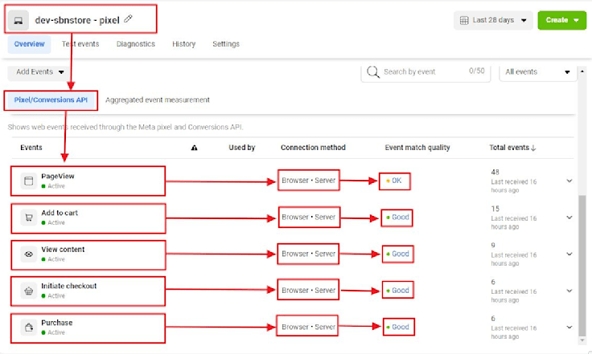Expand the Add Events dropdown
The width and height of the screenshot is (592, 354).
[40, 71]
